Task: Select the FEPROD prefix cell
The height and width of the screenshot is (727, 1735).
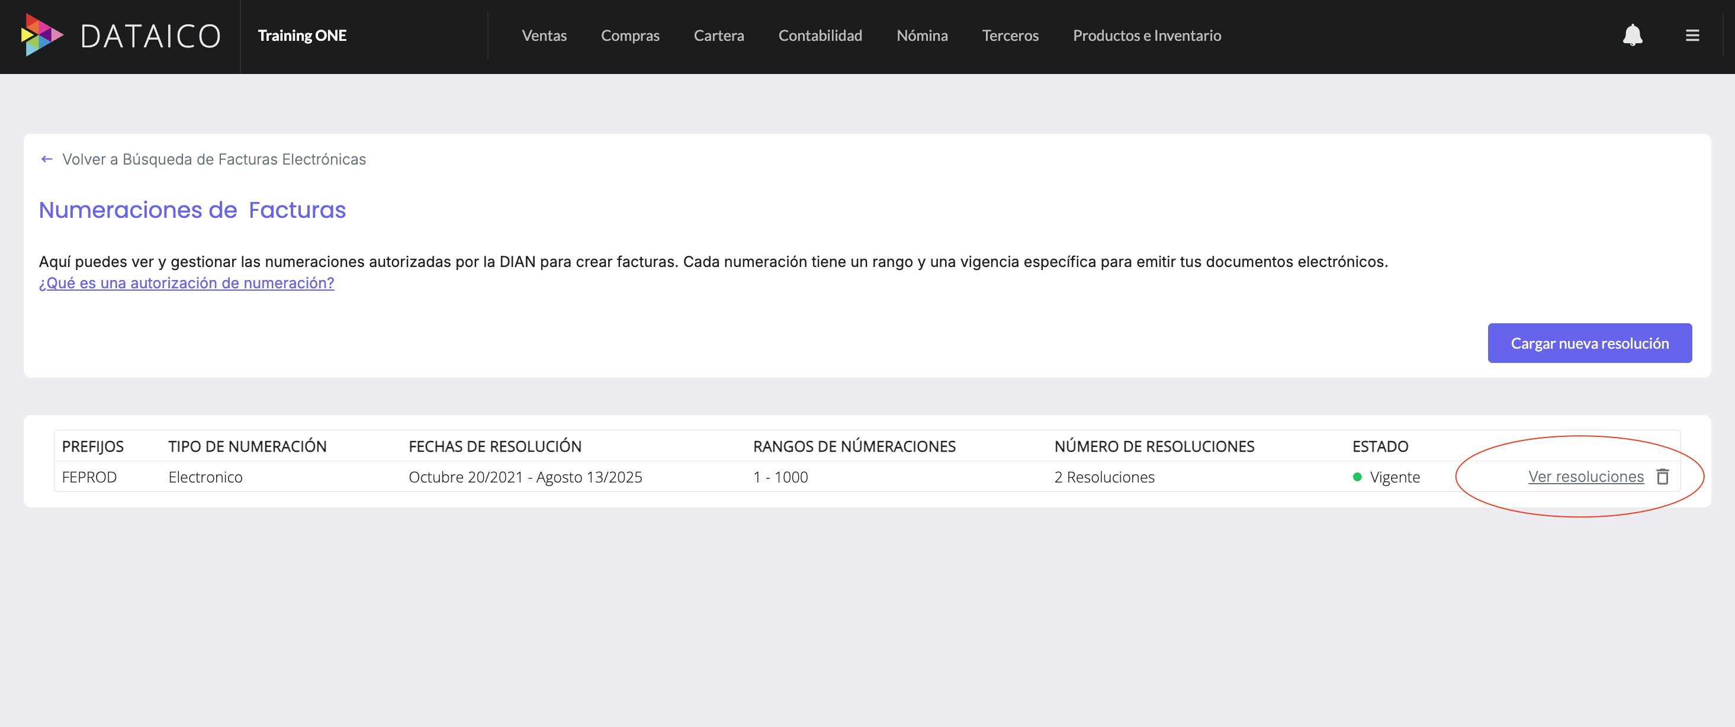Action: [x=89, y=477]
